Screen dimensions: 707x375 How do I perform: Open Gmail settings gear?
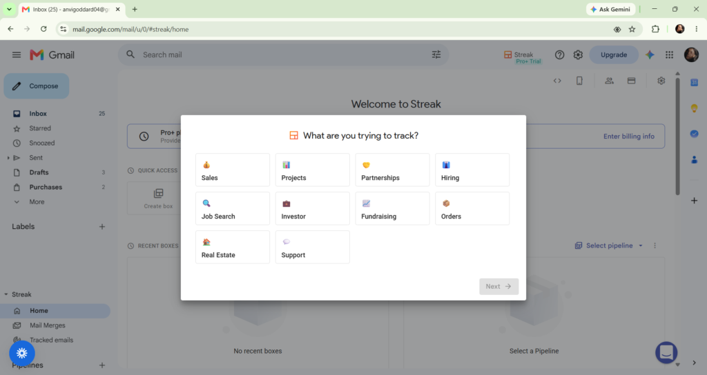click(x=578, y=55)
